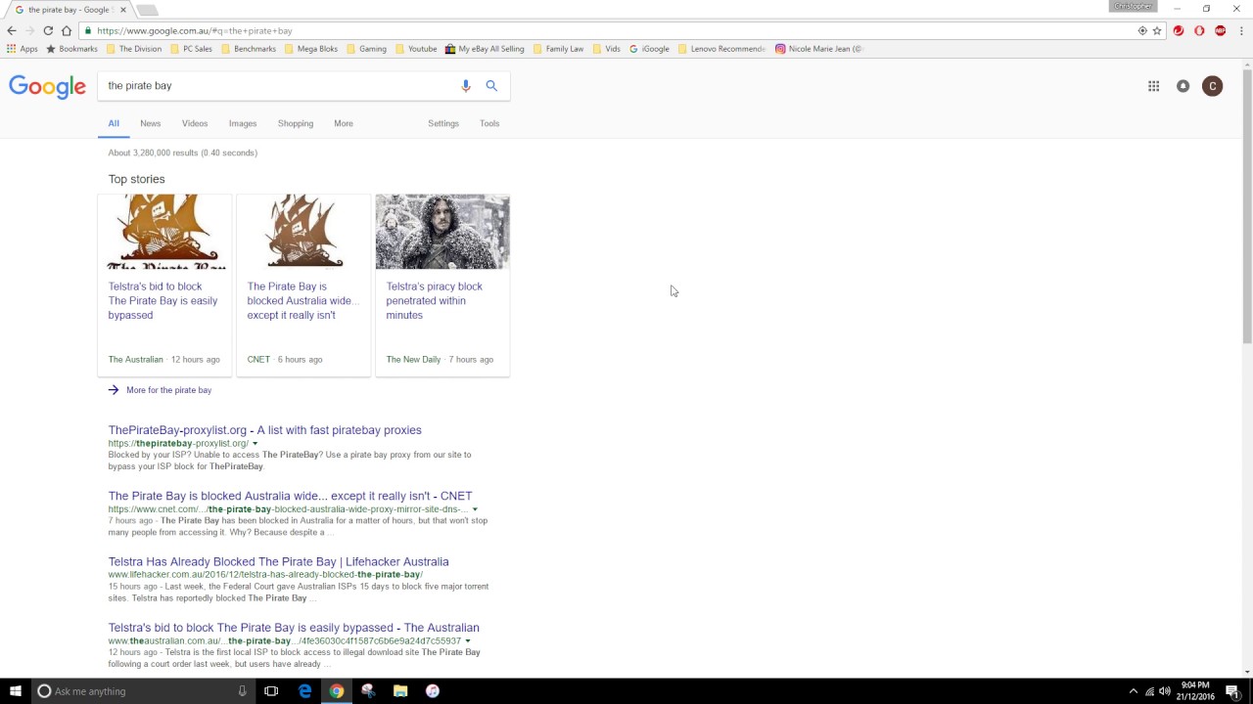Switch to Shopping results tab

coord(296,124)
